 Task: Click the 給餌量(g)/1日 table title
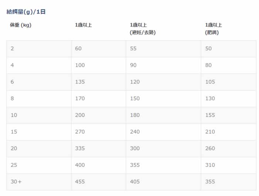26,12
